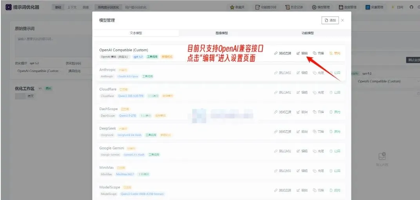
Task: Clone the Cloudflare model entry
Action: [x=319, y=92]
